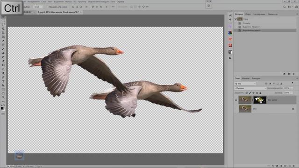299x168 pixels.
Task: Switch to the Гистограмма tab
Action: [259, 14]
